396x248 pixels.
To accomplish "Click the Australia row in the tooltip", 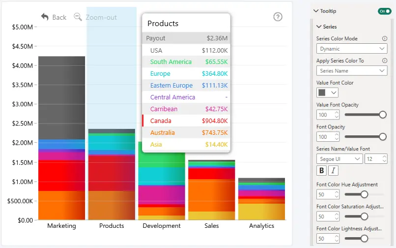I will pos(186,132).
